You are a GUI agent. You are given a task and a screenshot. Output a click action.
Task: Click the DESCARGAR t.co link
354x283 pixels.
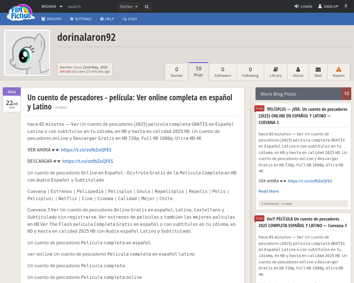click(x=88, y=161)
